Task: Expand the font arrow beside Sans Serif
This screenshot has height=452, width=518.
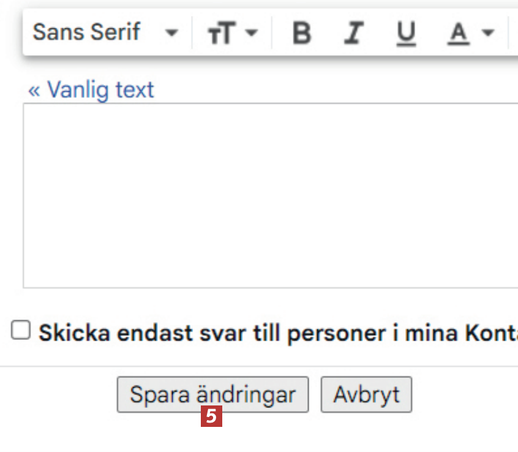Action: [x=172, y=32]
